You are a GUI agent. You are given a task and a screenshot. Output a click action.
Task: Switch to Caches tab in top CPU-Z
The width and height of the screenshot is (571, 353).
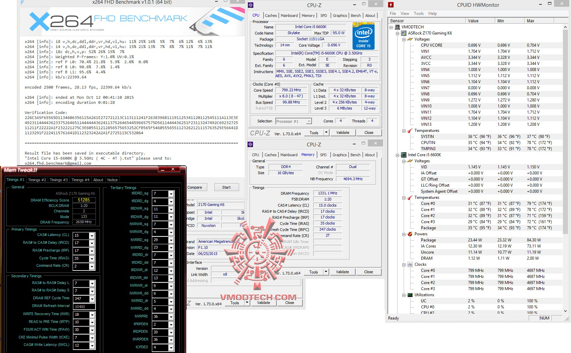(271, 16)
